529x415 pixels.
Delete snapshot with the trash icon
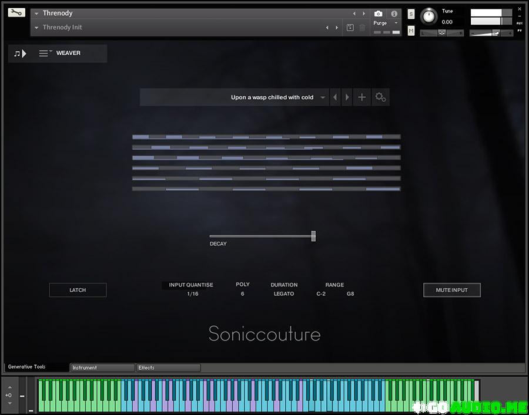pos(362,28)
